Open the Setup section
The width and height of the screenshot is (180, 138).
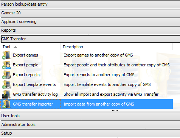[90, 133]
